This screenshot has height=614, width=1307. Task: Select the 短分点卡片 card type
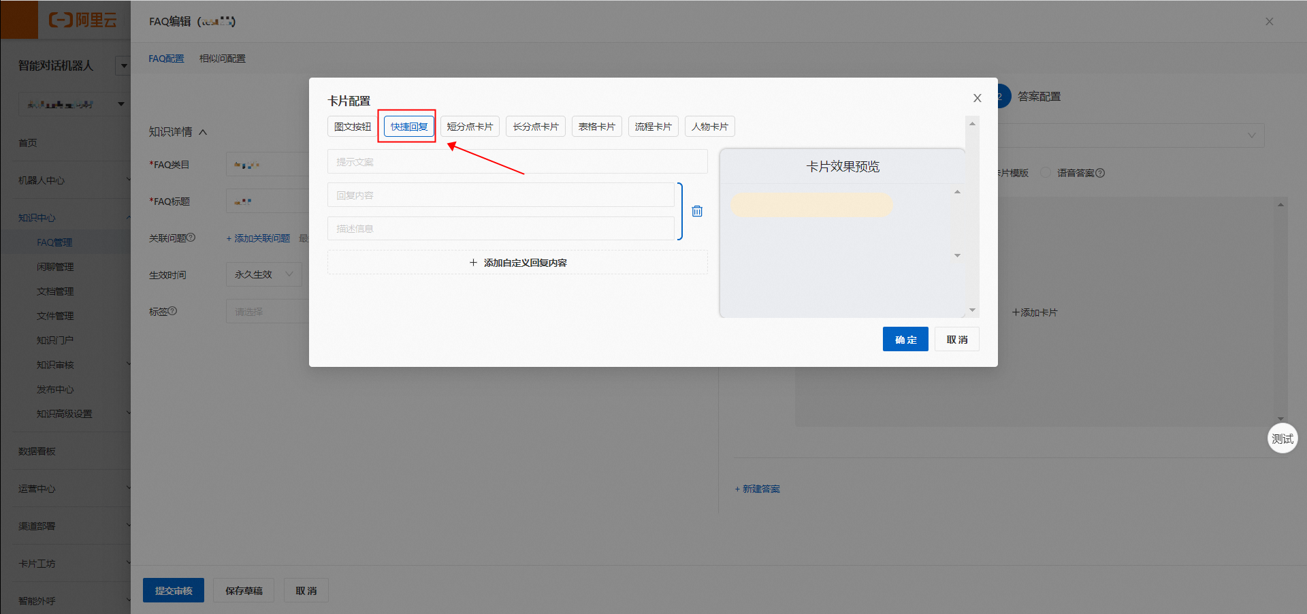tap(470, 127)
